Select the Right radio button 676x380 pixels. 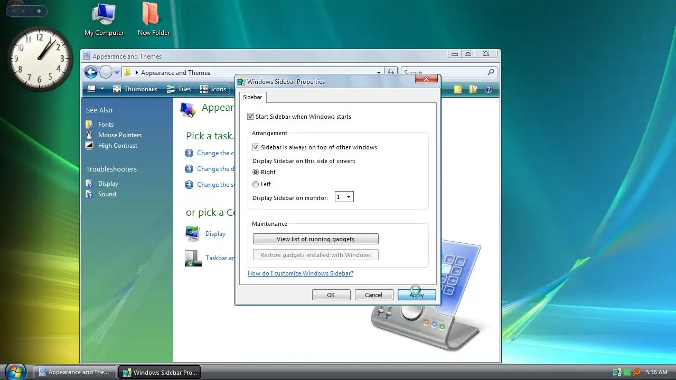[256, 172]
